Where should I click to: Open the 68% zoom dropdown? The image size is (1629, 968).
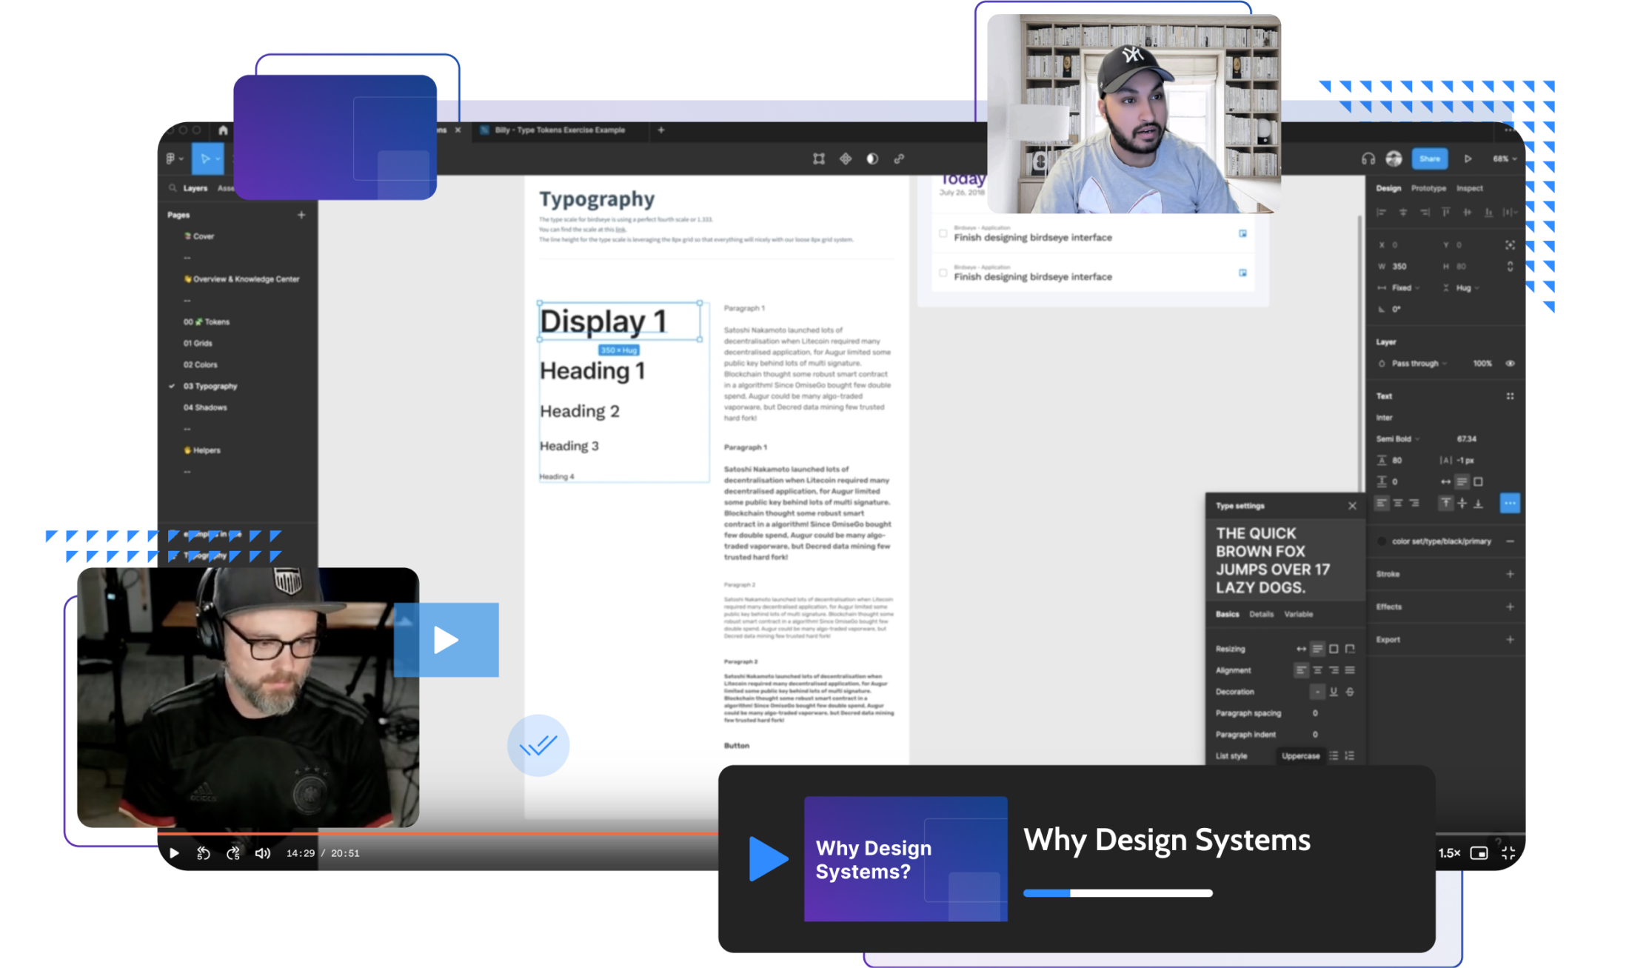1505,158
